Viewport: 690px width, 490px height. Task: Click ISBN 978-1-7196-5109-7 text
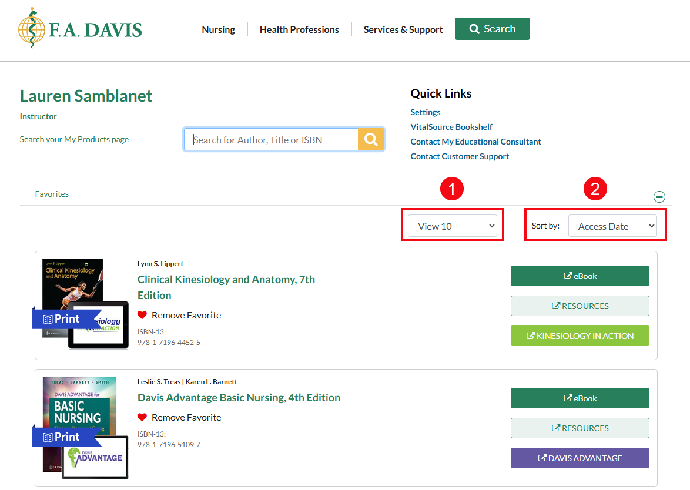pos(169,444)
